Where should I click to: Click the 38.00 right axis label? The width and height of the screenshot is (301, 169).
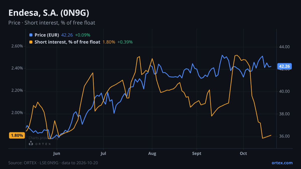click(x=284, y=114)
